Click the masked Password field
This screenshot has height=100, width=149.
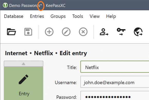click(x=115, y=96)
